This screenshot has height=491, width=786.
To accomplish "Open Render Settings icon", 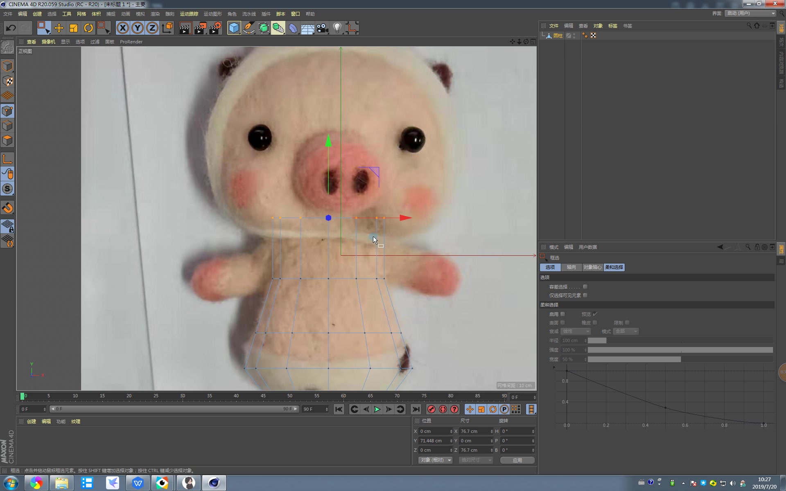I will (x=215, y=28).
